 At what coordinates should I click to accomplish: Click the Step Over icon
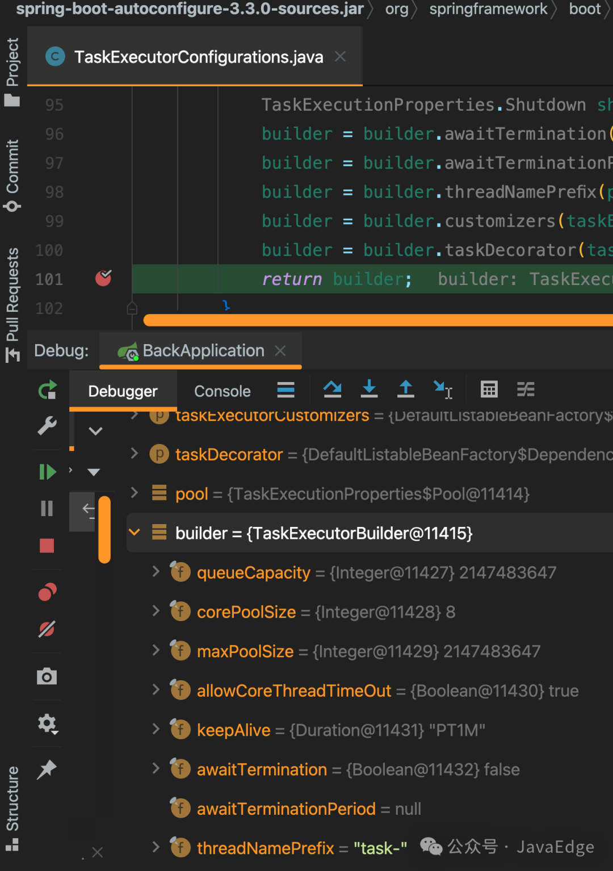(x=333, y=390)
